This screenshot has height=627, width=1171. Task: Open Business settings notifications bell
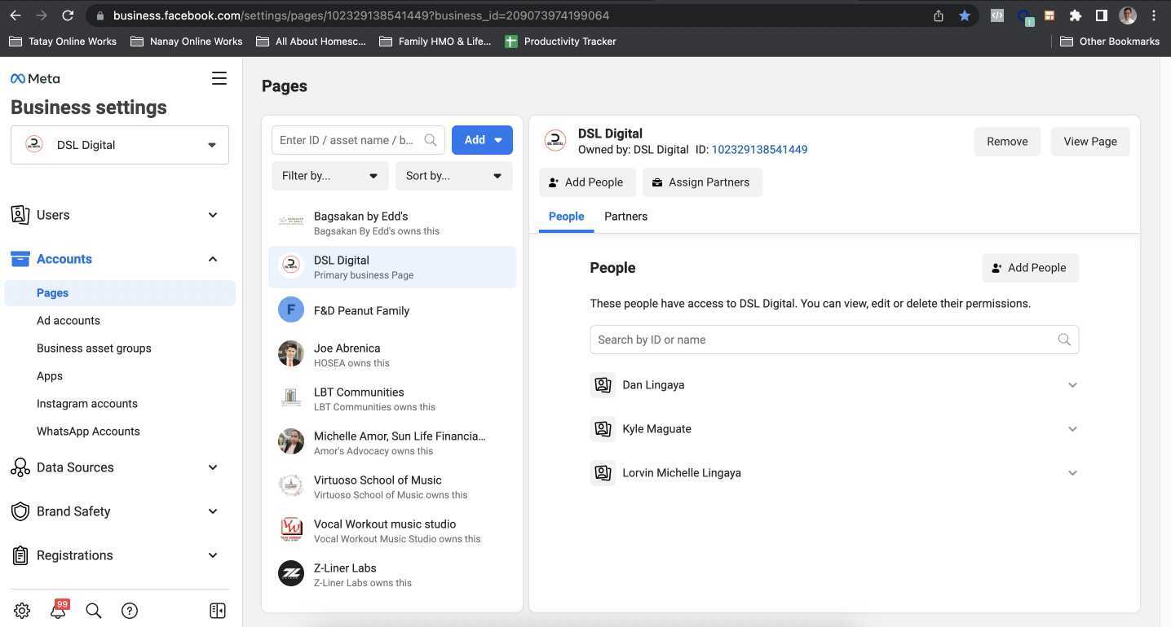tap(57, 610)
